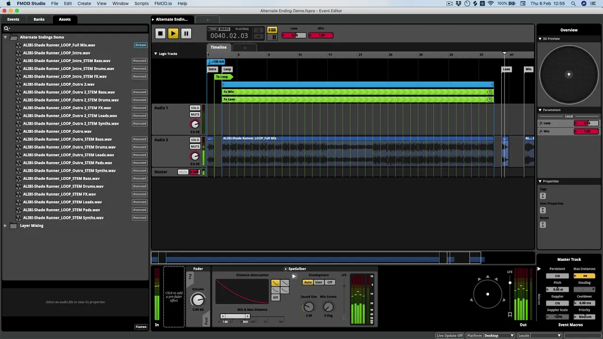Click the tempo marker 135 4/4
Image resolution: width=603 pixels, height=339 pixels.
(x=216, y=62)
